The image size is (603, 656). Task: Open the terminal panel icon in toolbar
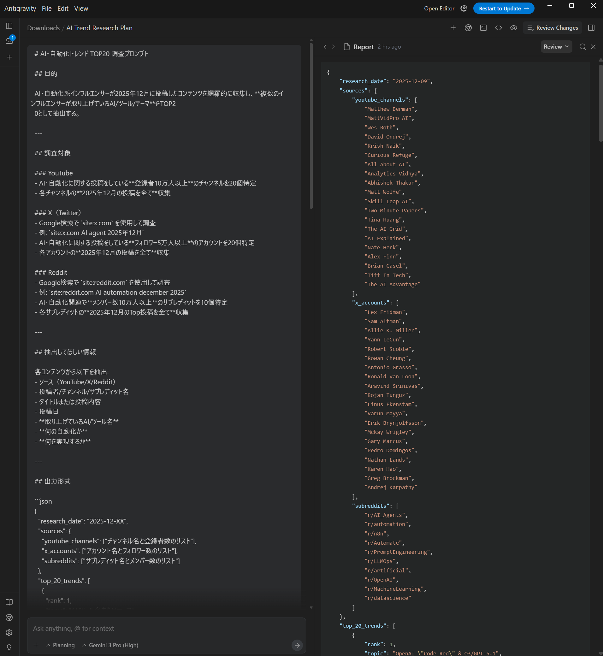[x=483, y=28]
